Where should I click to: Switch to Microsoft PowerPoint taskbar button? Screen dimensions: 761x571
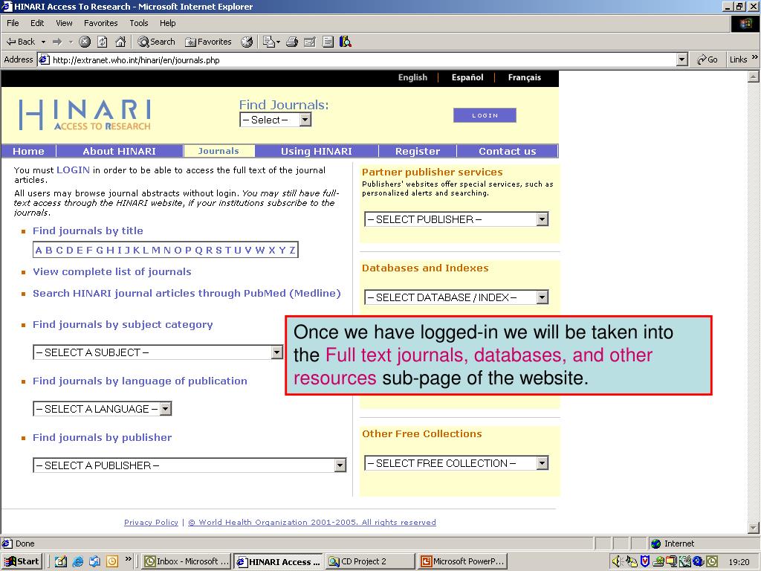tap(462, 562)
